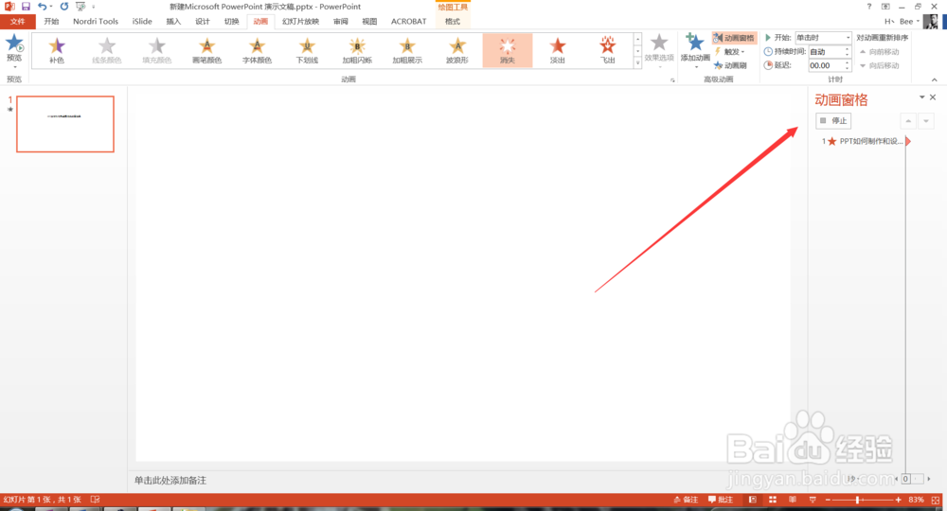Move animation up in animation pane
Screen dimensions: 947x511
[908, 121]
